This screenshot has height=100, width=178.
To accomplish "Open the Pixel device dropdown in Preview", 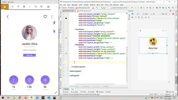I will tap(145, 14).
